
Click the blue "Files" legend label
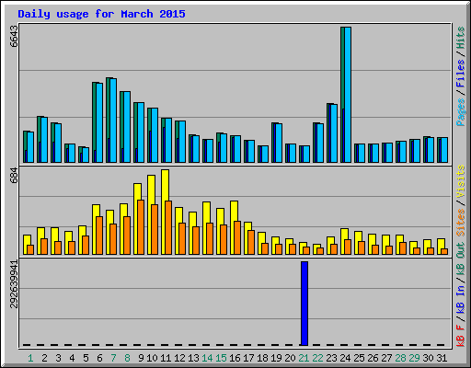click(461, 73)
